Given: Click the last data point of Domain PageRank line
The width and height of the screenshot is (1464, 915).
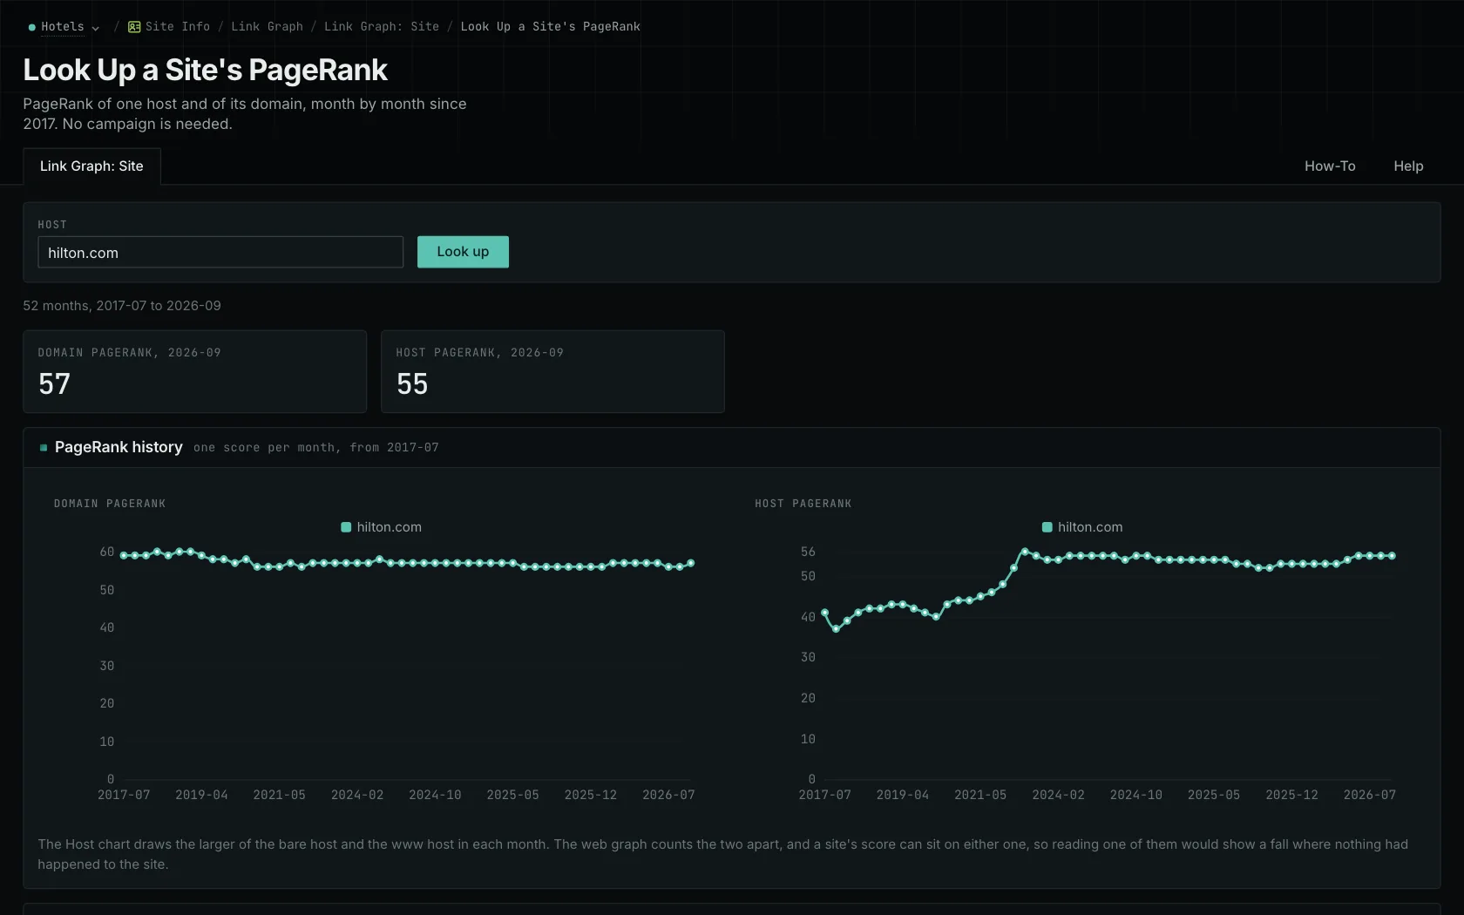Looking at the screenshot, I should coord(691,563).
